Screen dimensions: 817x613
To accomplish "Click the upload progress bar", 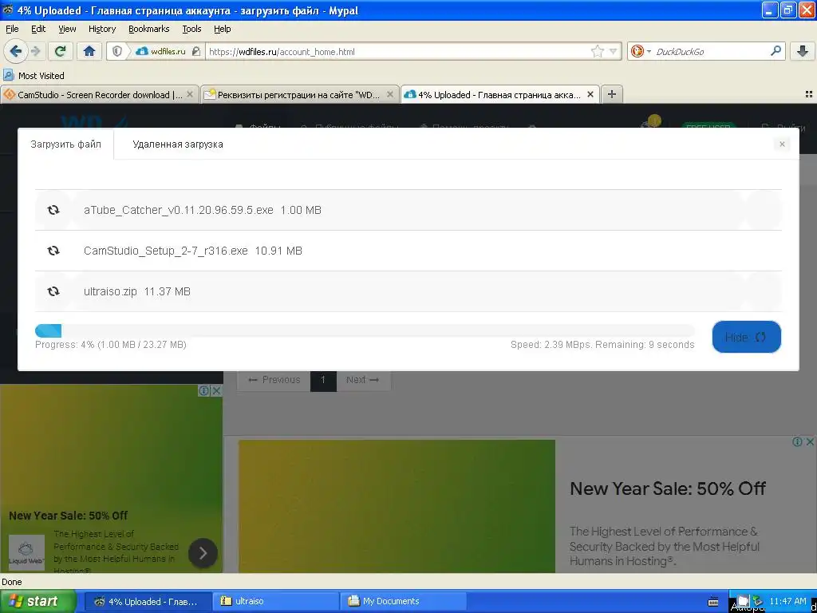I will pos(365,330).
